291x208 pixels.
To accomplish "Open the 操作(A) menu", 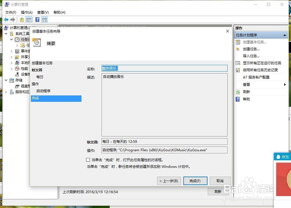I will (x=26, y=13).
